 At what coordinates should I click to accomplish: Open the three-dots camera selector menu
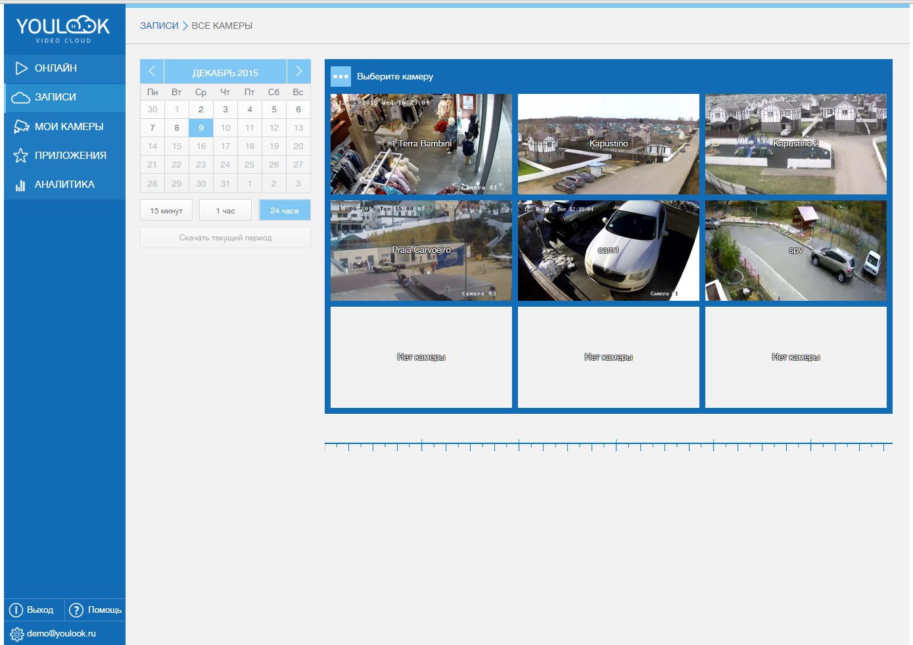(x=340, y=77)
